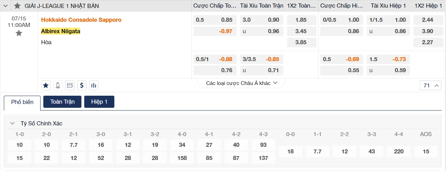Open the ticket-shaped icon in the match toolbar
The image size is (446, 171).
click(x=70, y=85)
